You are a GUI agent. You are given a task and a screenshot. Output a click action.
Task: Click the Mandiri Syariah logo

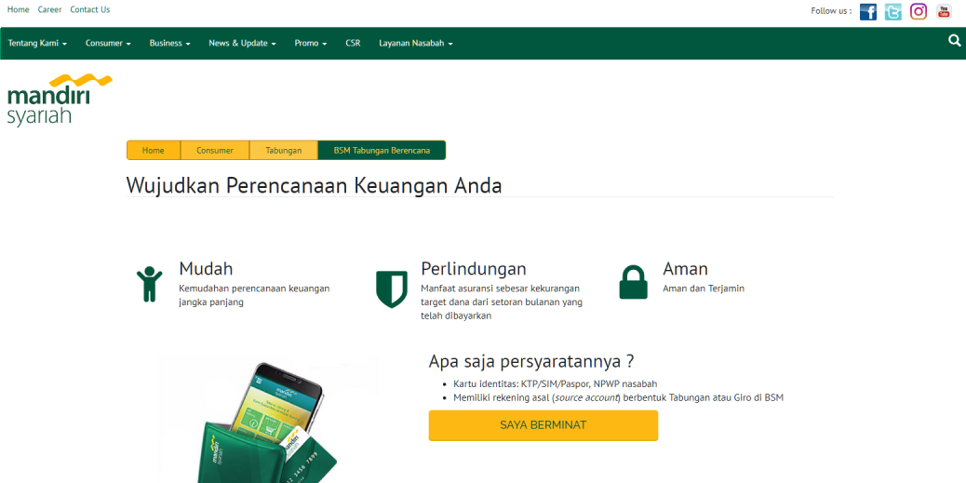pyautogui.click(x=60, y=100)
